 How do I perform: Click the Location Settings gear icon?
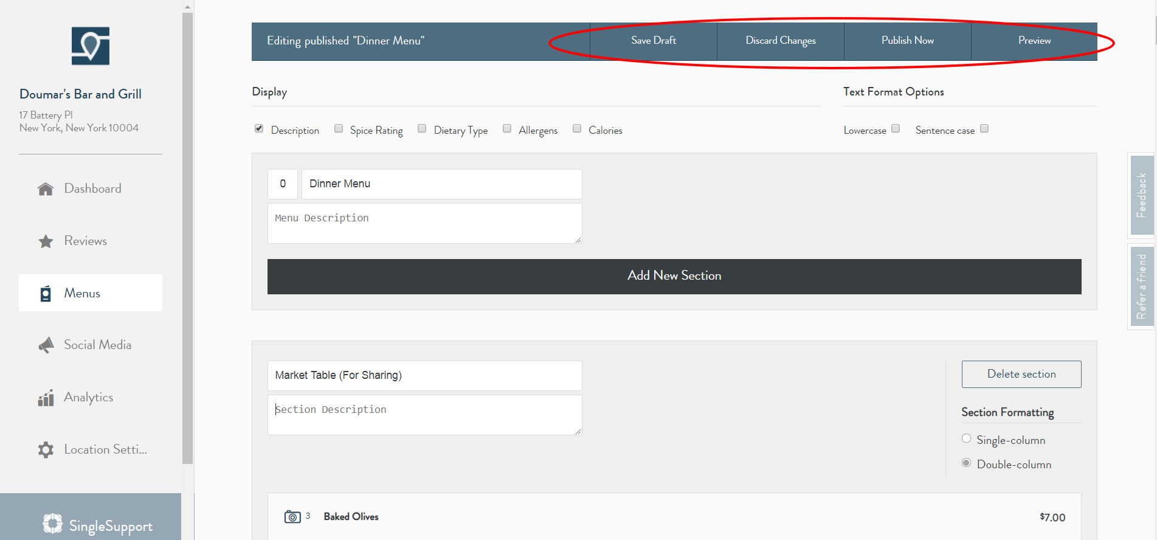[46, 450]
